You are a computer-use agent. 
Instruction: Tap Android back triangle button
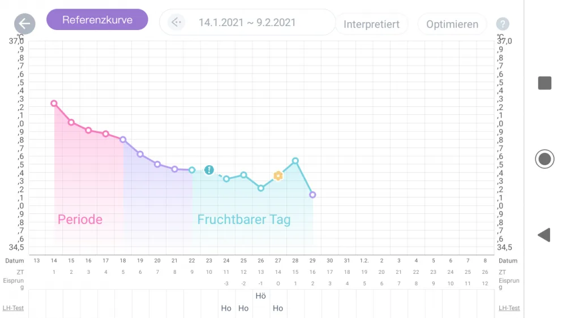click(544, 235)
